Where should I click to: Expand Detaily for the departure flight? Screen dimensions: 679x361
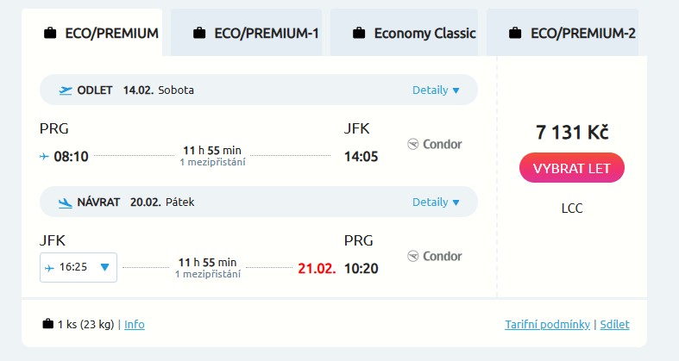(x=436, y=90)
